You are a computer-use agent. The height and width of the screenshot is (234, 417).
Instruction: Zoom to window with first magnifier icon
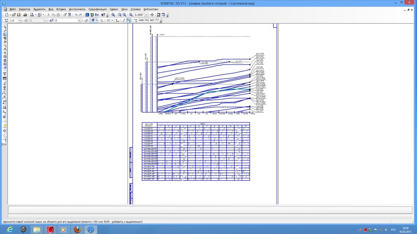point(113,15)
